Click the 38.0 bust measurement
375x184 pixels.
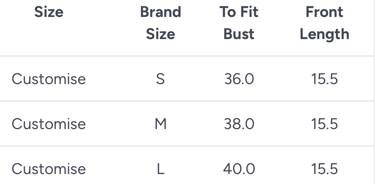(239, 124)
